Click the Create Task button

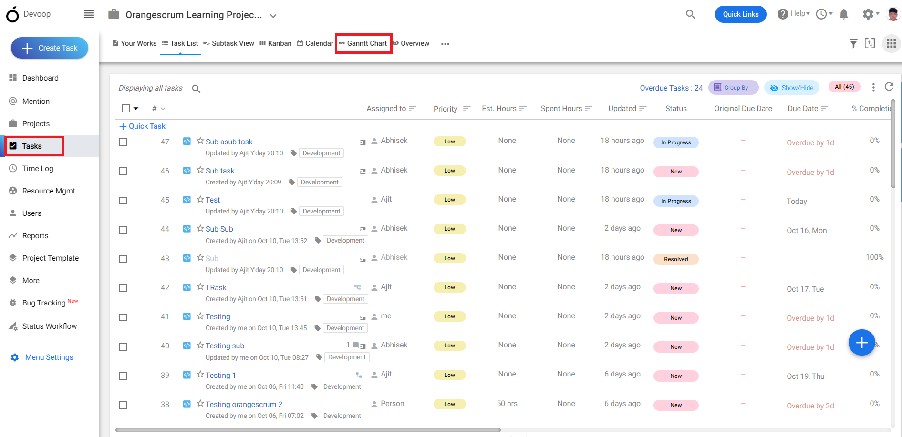50,48
